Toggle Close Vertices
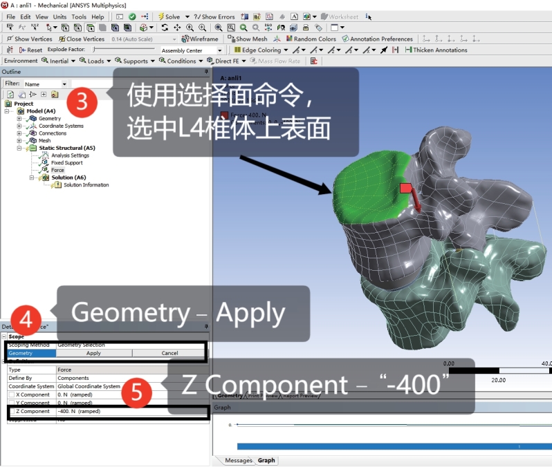The width and height of the screenshot is (552, 467). tap(82, 39)
